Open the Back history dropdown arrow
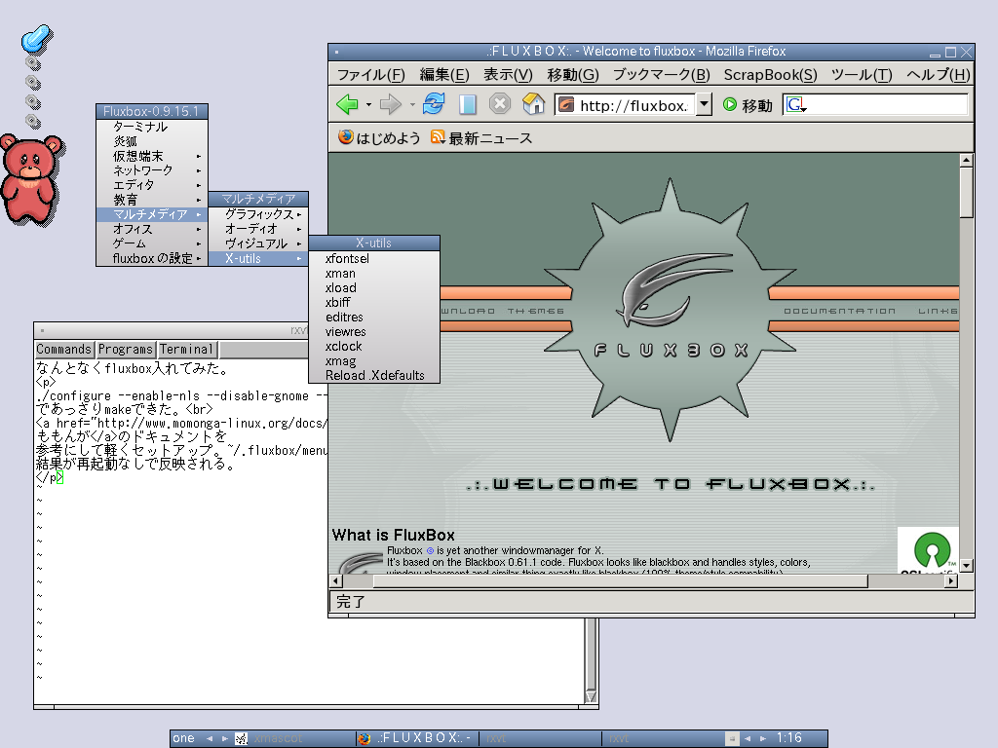The width and height of the screenshot is (998, 748). [x=368, y=105]
